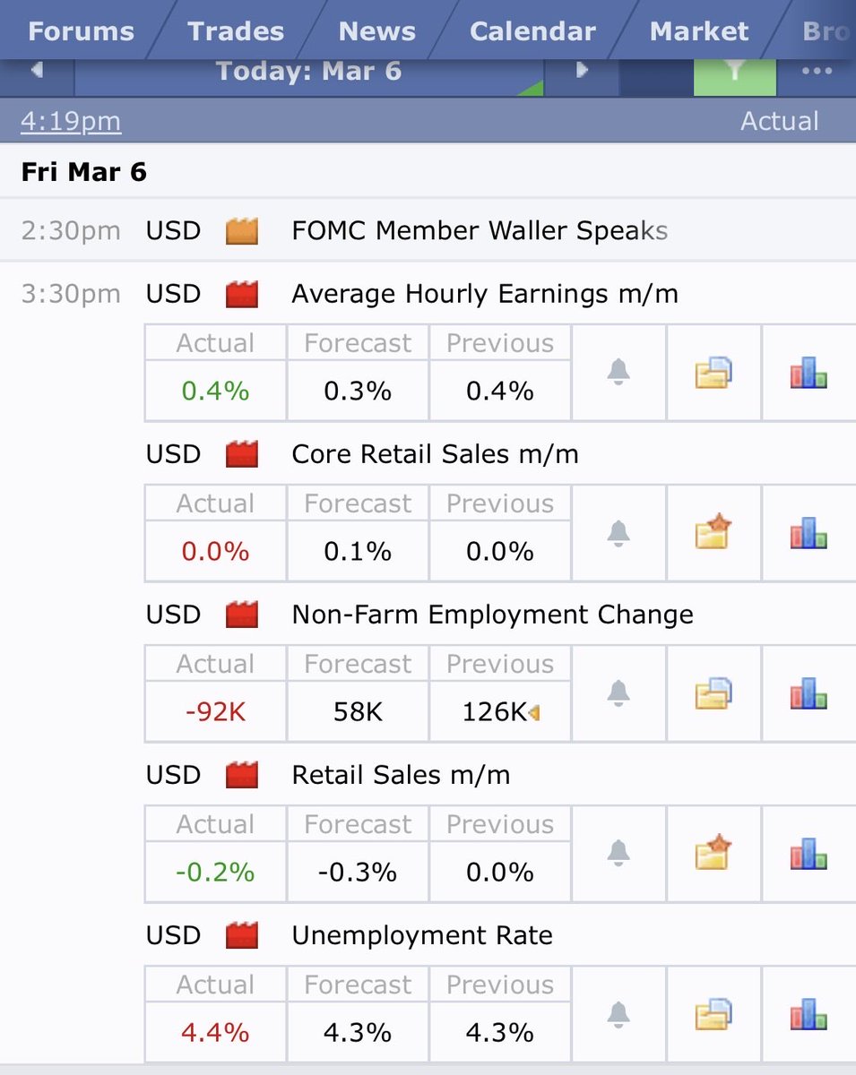Open Core Retail Sales m/m event
The height and width of the screenshot is (1075, 856).
pos(435,454)
